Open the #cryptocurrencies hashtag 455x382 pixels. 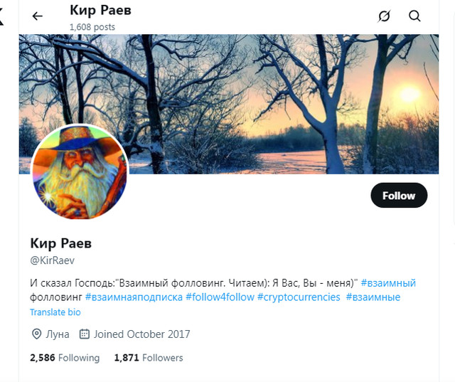pos(299,297)
